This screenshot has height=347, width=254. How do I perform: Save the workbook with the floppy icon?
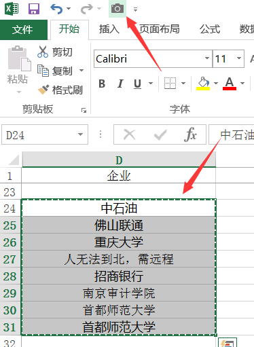34,9
